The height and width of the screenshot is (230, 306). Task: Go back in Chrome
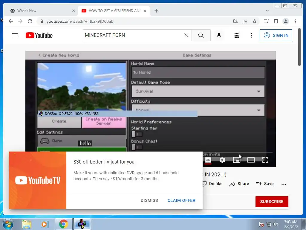11,21
